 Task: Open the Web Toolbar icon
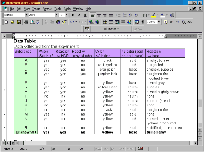(98, 22)
